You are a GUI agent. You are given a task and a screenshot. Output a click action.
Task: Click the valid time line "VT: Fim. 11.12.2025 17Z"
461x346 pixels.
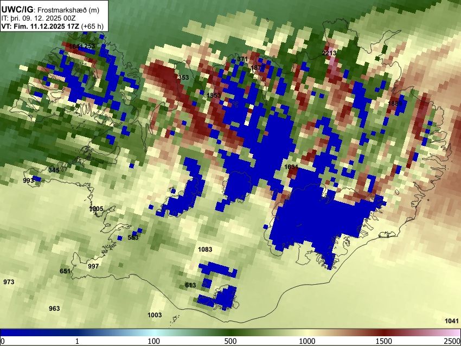pos(40,26)
